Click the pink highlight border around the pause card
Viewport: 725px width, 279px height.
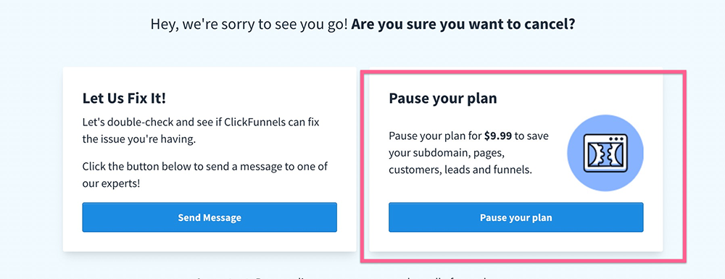coord(523,72)
